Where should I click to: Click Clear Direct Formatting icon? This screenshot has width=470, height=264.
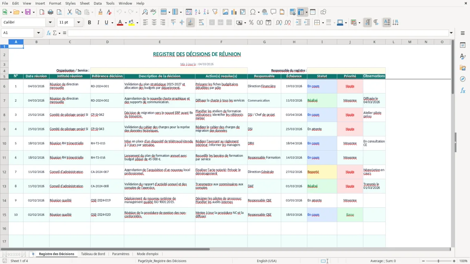pos(108,12)
